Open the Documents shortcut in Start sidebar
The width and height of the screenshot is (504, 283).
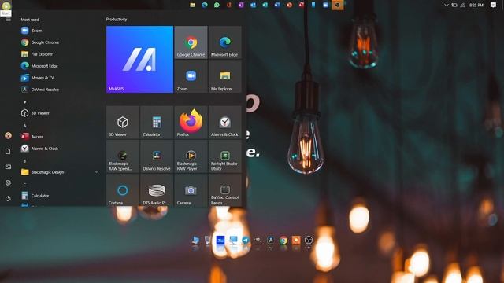click(8, 151)
